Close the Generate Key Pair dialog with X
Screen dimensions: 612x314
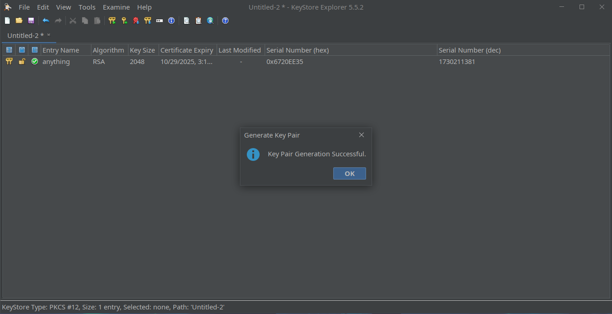coord(361,135)
